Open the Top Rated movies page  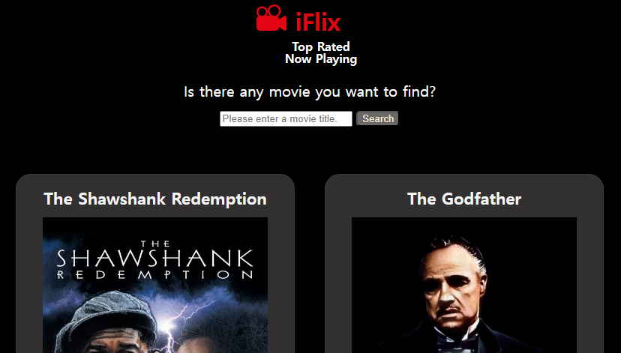coord(321,46)
